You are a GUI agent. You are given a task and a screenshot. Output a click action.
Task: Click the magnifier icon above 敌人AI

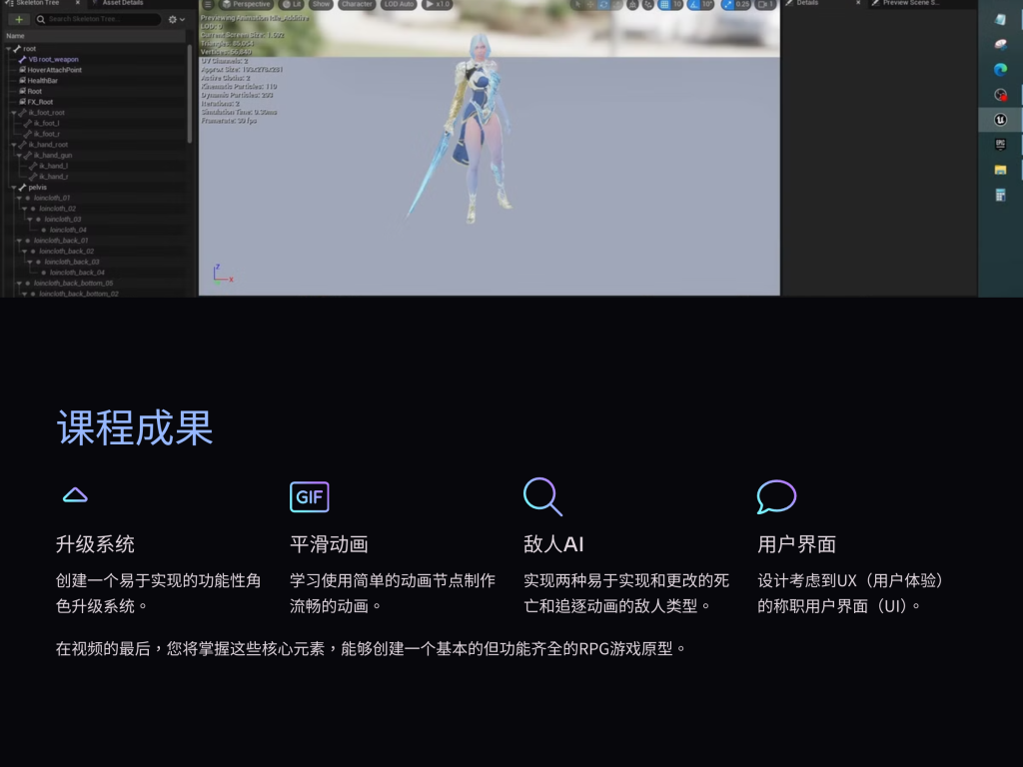click(x=542, y=497)
